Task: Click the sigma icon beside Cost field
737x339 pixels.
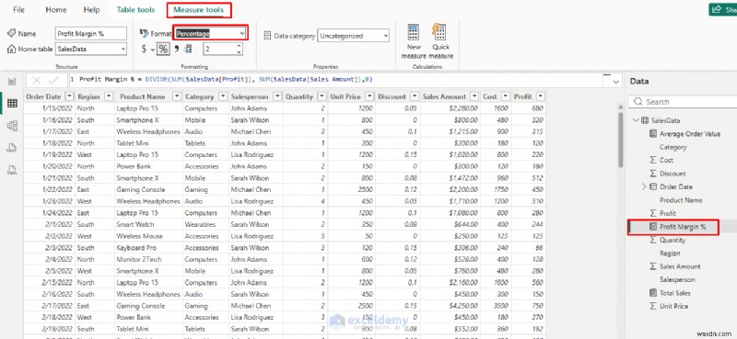Action: (653, 160)
